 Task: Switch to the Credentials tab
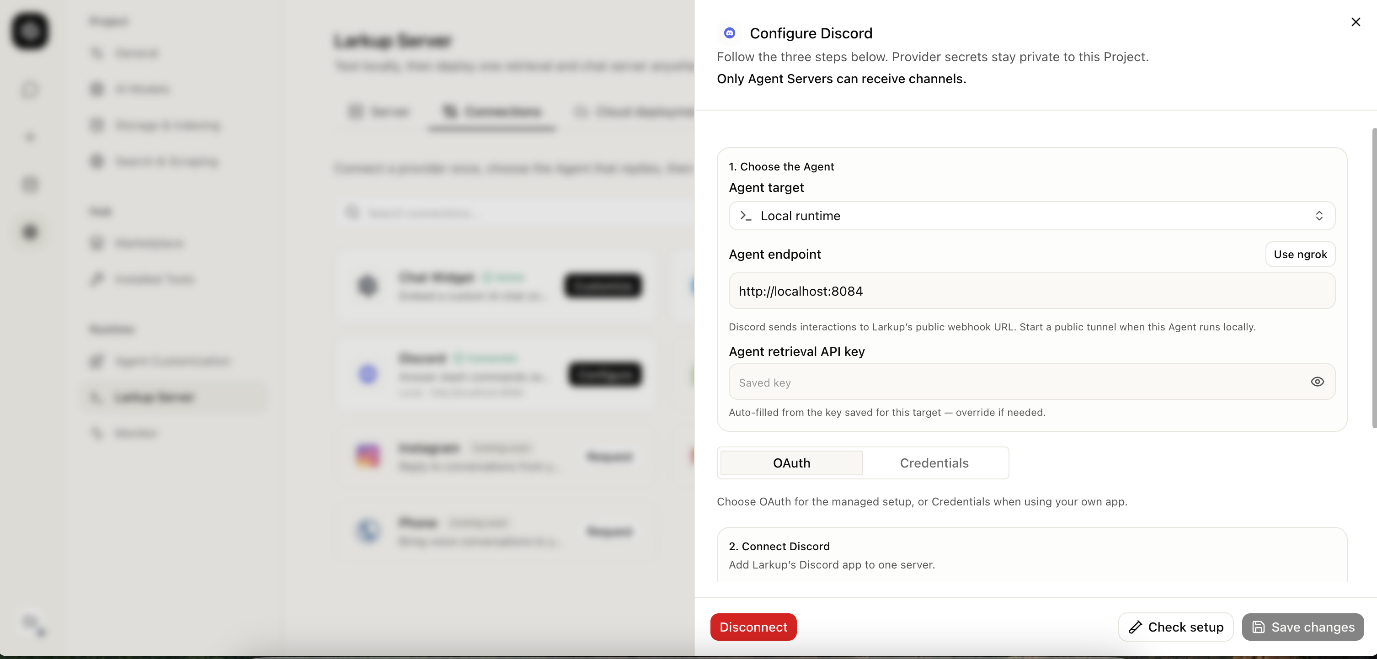coord(934,463)
